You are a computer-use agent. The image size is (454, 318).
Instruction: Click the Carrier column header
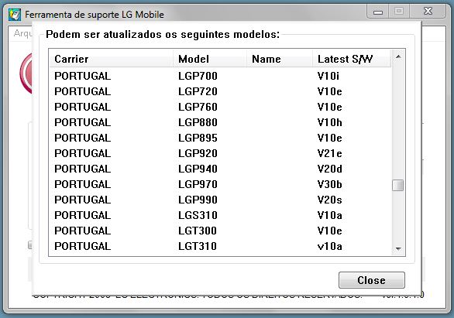coord(112,59)
